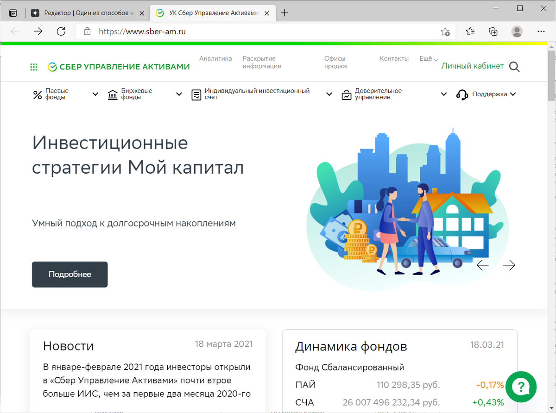Screen dimensions: 556x413
Task: Open the new tab plus button
Action: click(284, 13)
